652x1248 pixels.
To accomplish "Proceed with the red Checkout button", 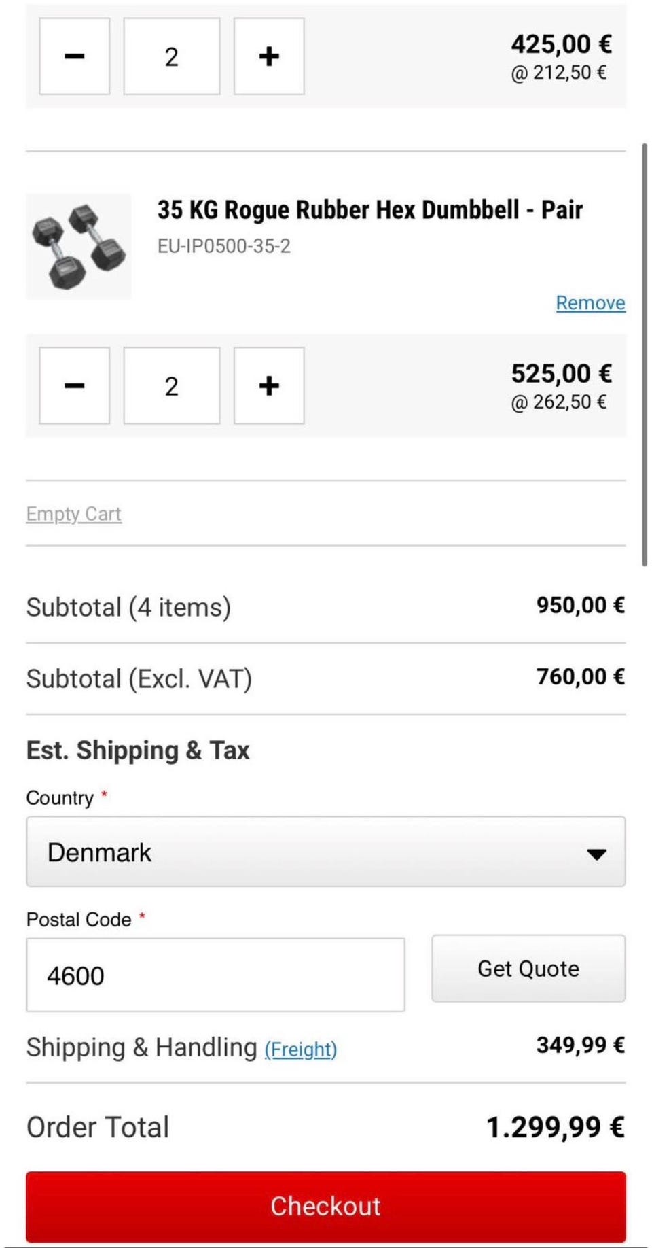I will tap(325, 1206).
